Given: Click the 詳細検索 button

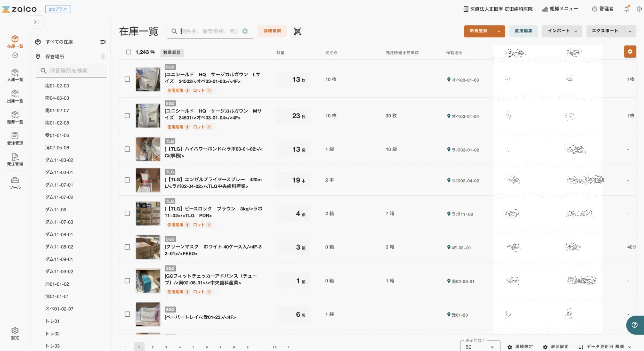Looking at the screenshot, I should click(x=272, y=31).
